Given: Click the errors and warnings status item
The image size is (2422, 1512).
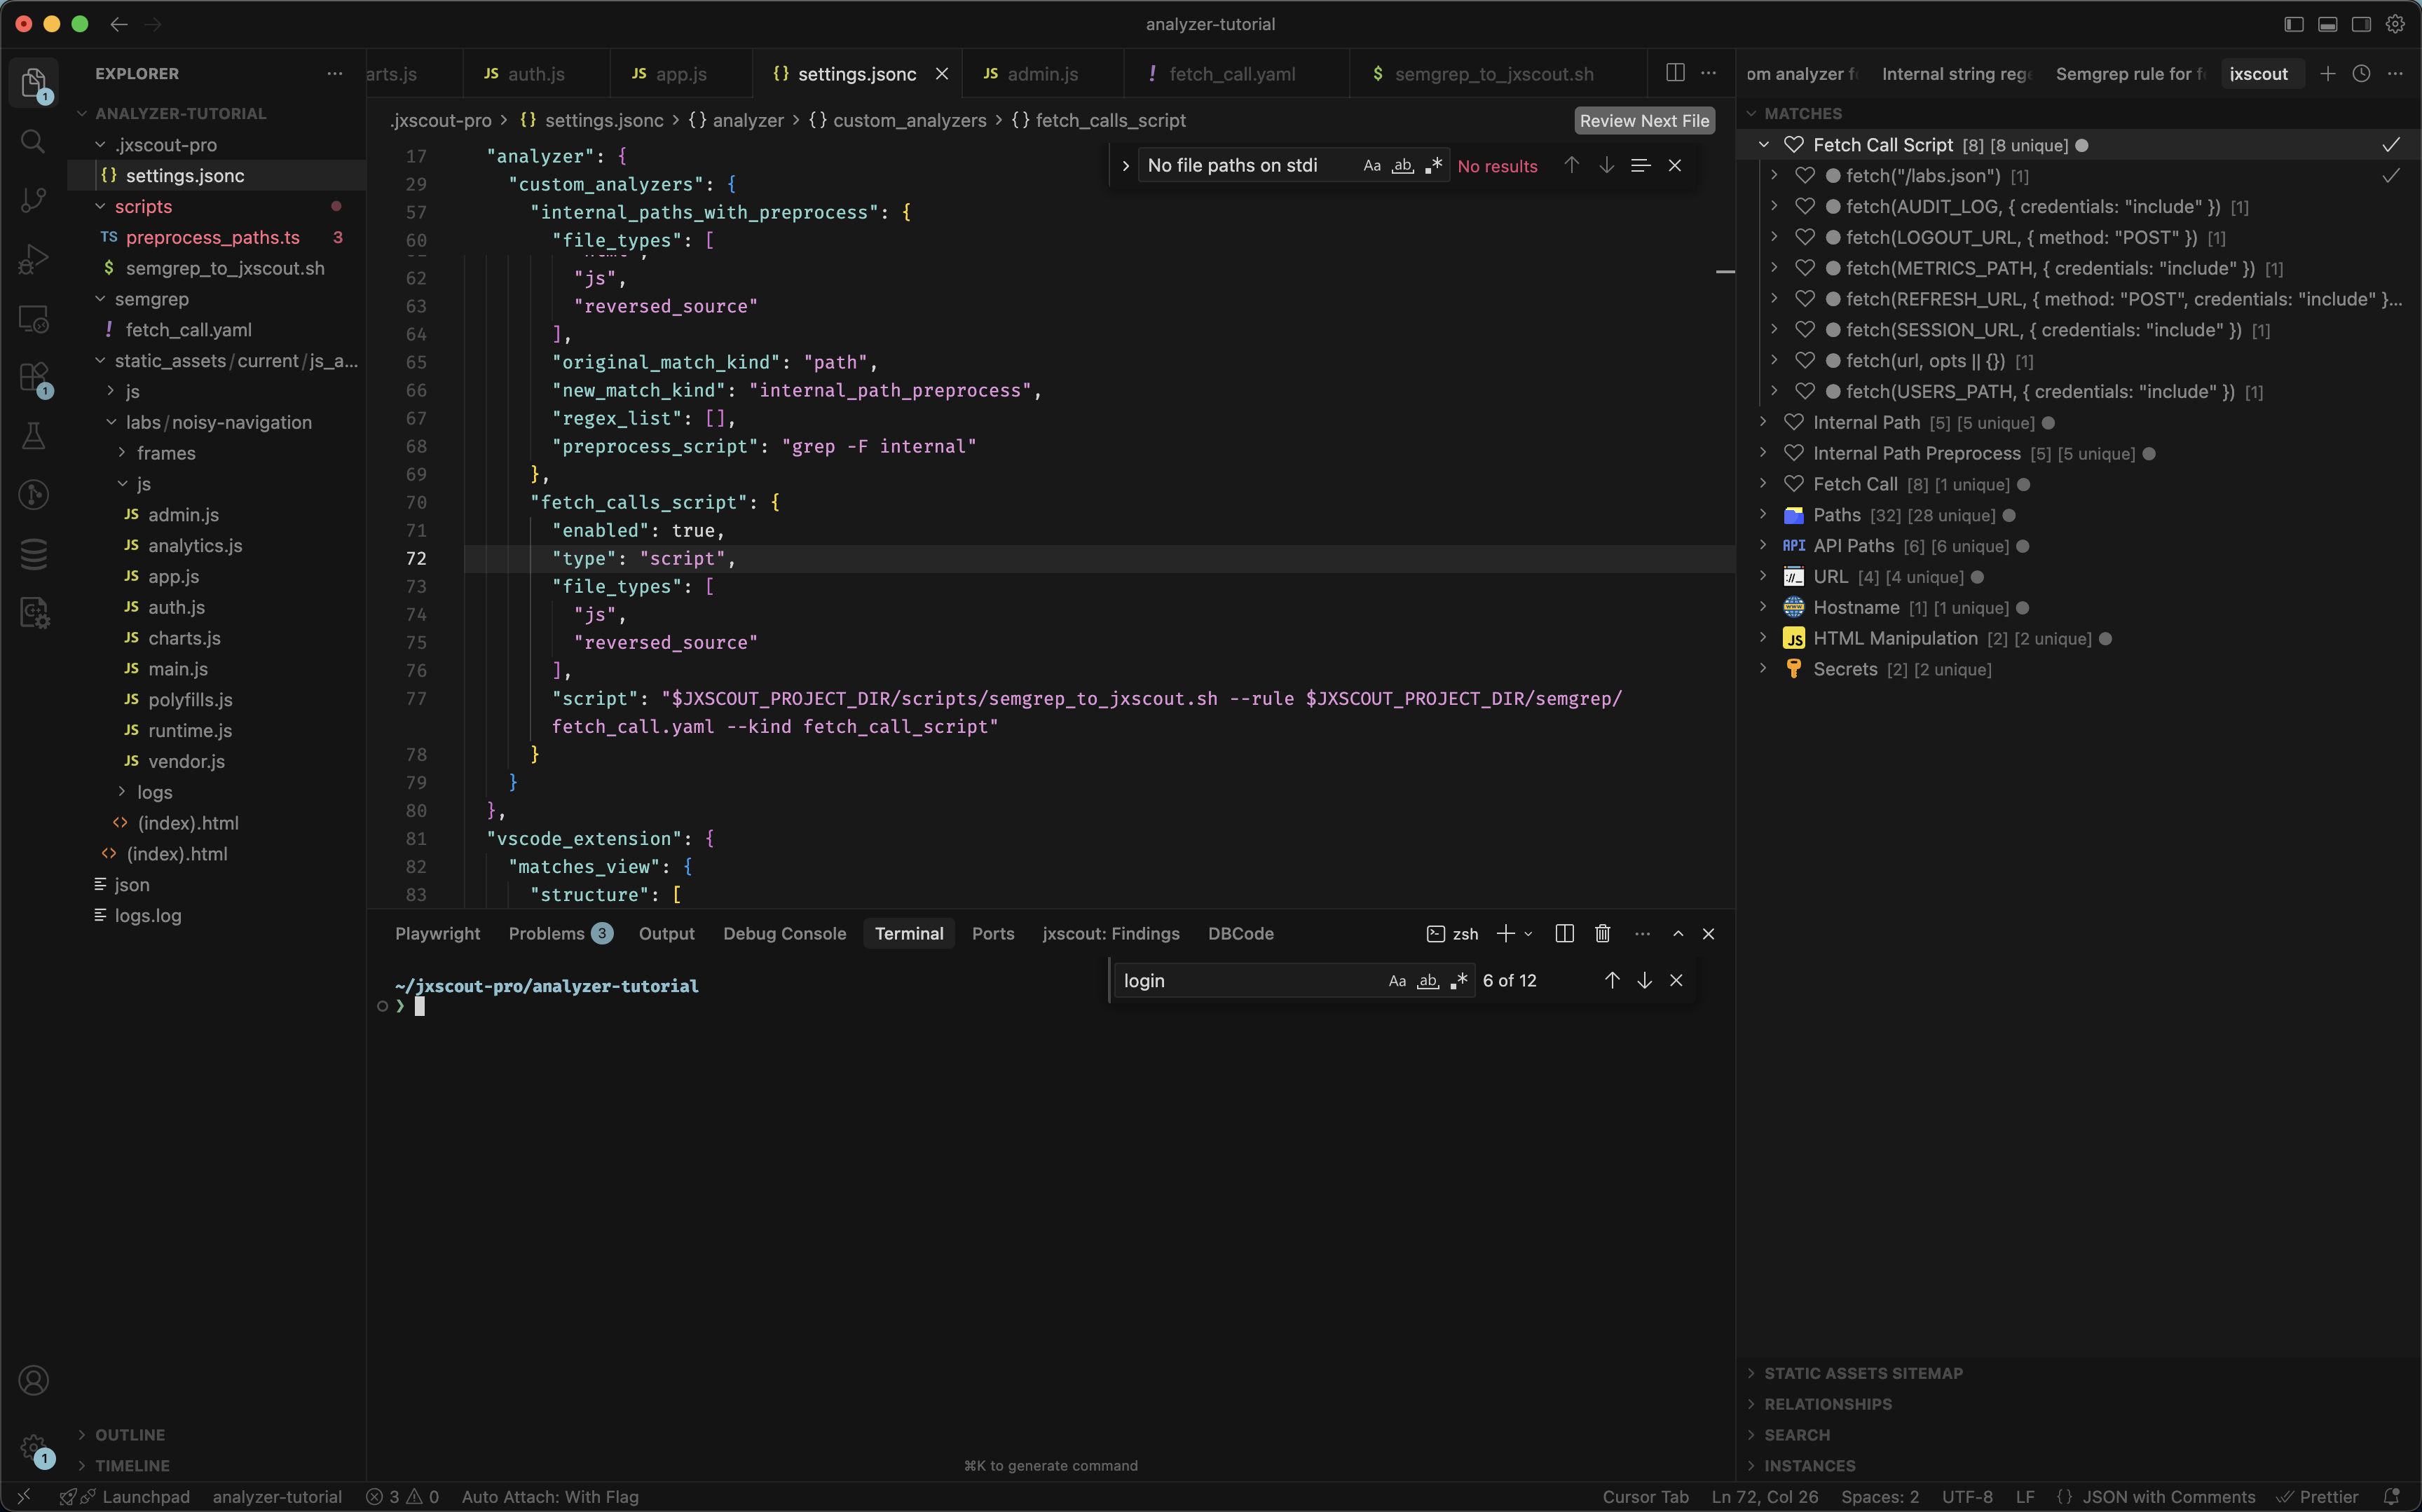Looking at the screenshot, I should point(402,1496).
